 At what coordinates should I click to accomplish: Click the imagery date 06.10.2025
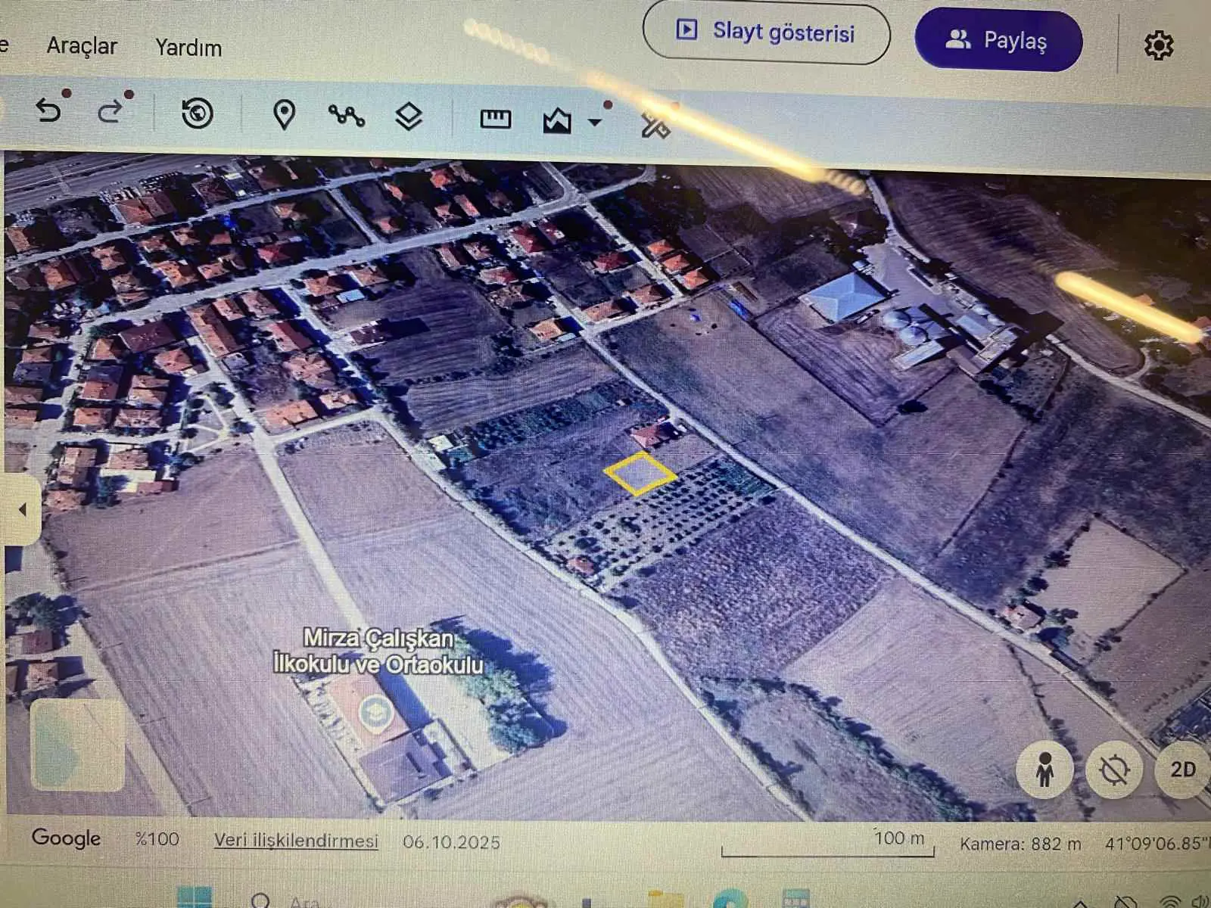pyautogui.click(x=451, y=842)
